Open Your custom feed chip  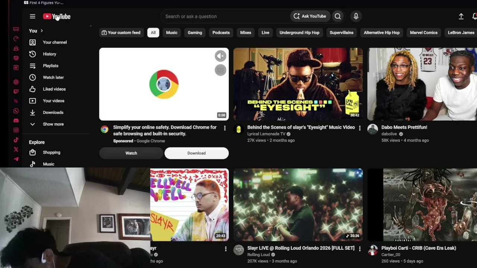pyautogui.click(x=121, y=33)
